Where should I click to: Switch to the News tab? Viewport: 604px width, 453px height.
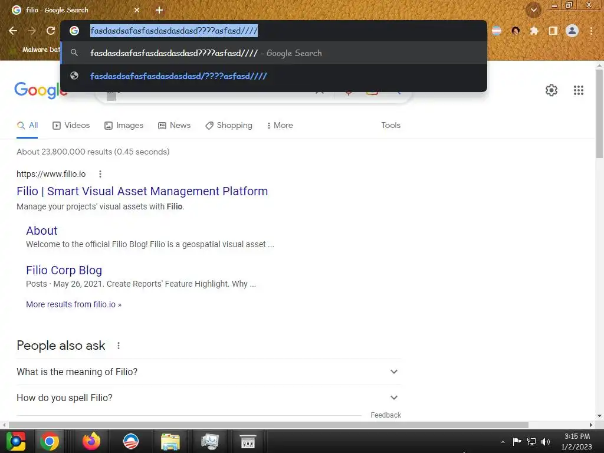coord(175,125)
